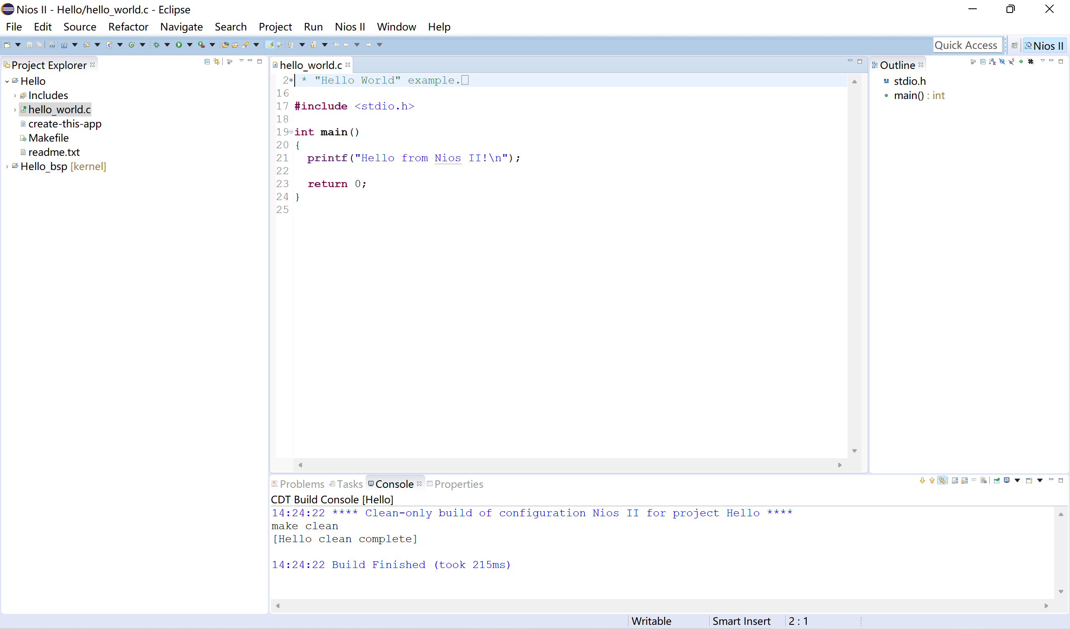Open Makefile in Project Explorer

pyautogui.click(x=48, y=138)
